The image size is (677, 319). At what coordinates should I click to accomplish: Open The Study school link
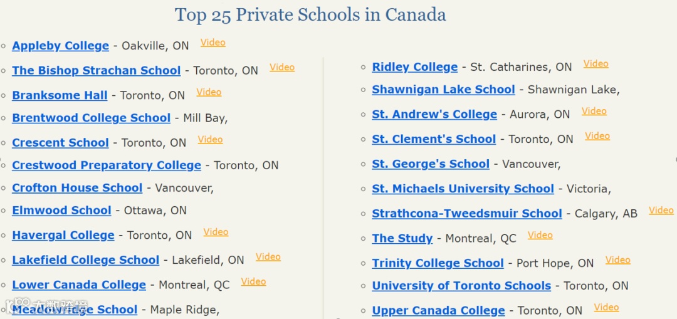click(x=402, y=238)
